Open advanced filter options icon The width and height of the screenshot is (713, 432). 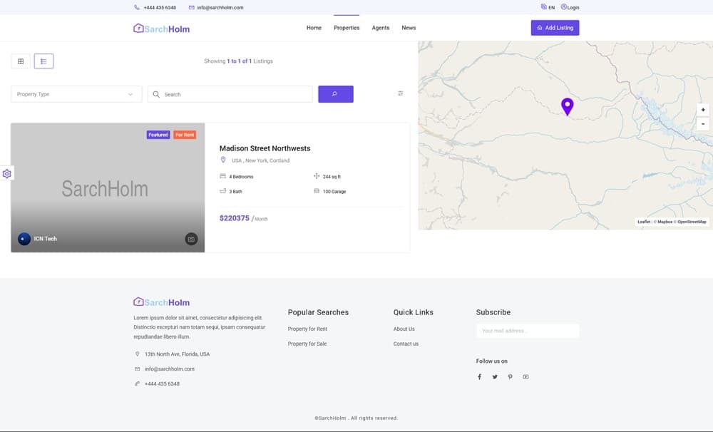click(x=400, y=93)
